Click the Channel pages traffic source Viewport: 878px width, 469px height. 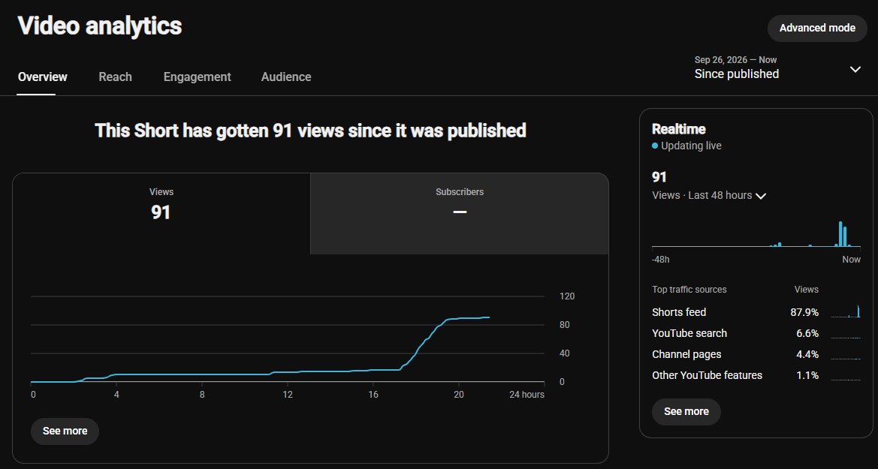tap(686, 354)
